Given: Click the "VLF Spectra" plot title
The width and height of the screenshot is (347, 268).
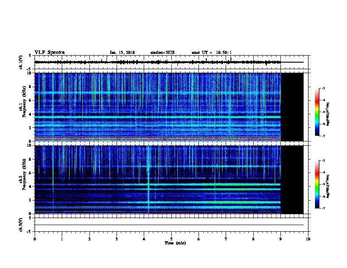Looking at the screenshot, I should (50, 52).
